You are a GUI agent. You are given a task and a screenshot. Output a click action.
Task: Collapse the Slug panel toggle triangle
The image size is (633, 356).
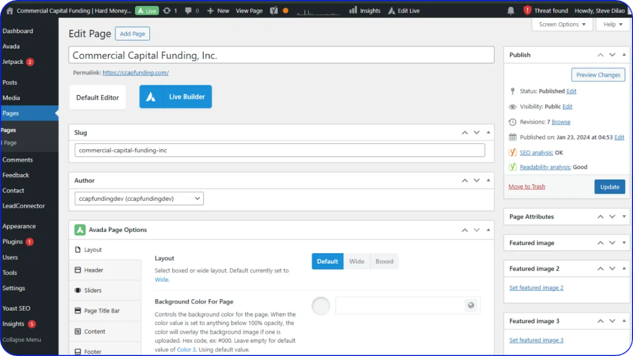coord(488,133)
